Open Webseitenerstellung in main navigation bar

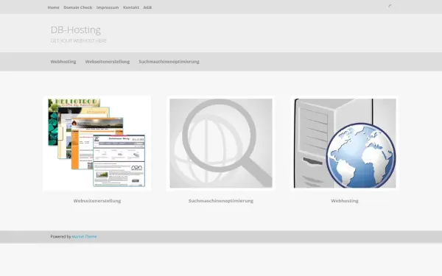[108, 61]
